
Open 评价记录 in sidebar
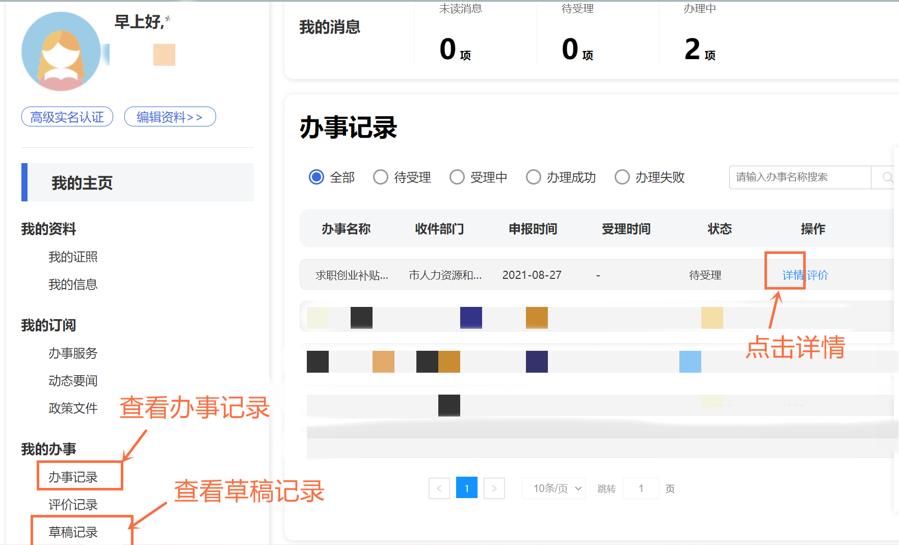pos(73,505)
